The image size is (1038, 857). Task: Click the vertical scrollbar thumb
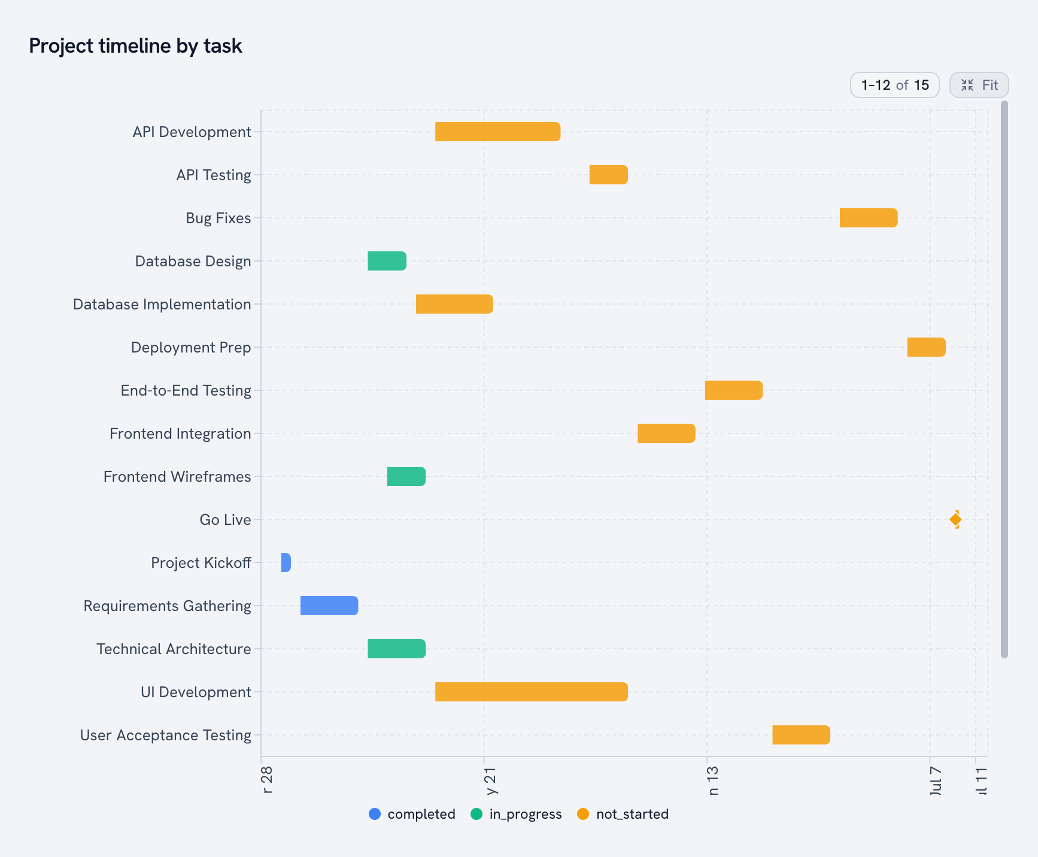1004,379
